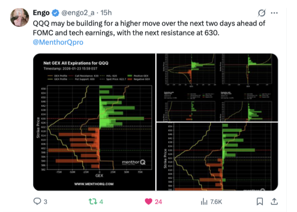Click the 15h timestamp
Image resolution: width=297 pixels, height=212 pixels.
coord(106,13)
